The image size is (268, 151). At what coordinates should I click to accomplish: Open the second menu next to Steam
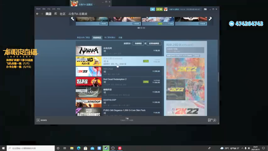coord(44,9)
